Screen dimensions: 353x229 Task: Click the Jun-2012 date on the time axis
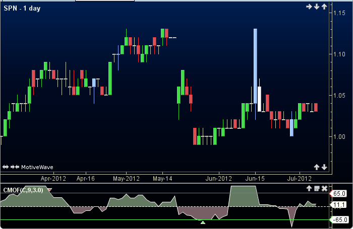(218, 179)
